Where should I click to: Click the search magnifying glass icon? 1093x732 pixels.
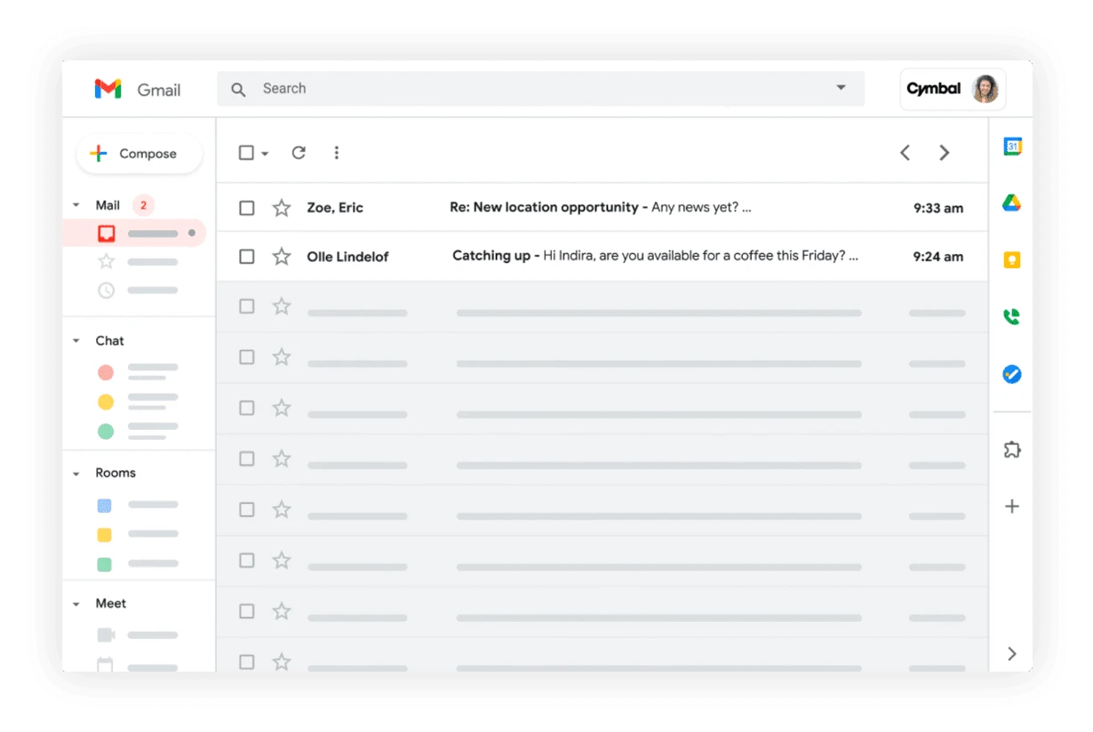[238, 89]
